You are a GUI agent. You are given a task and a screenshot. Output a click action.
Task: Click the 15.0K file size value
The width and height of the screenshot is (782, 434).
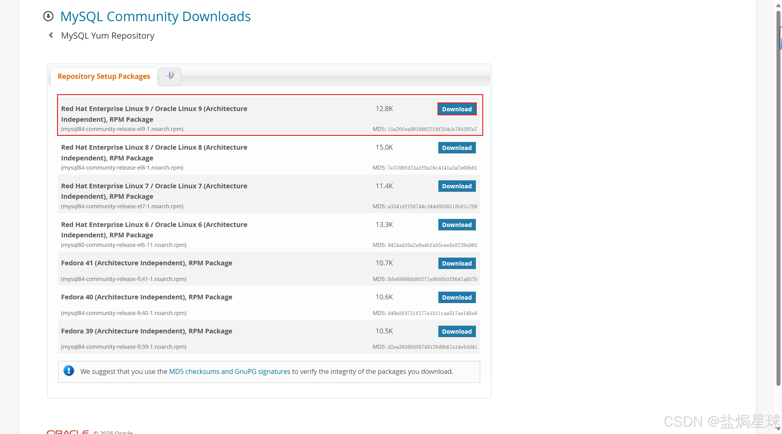click(384, 148)
